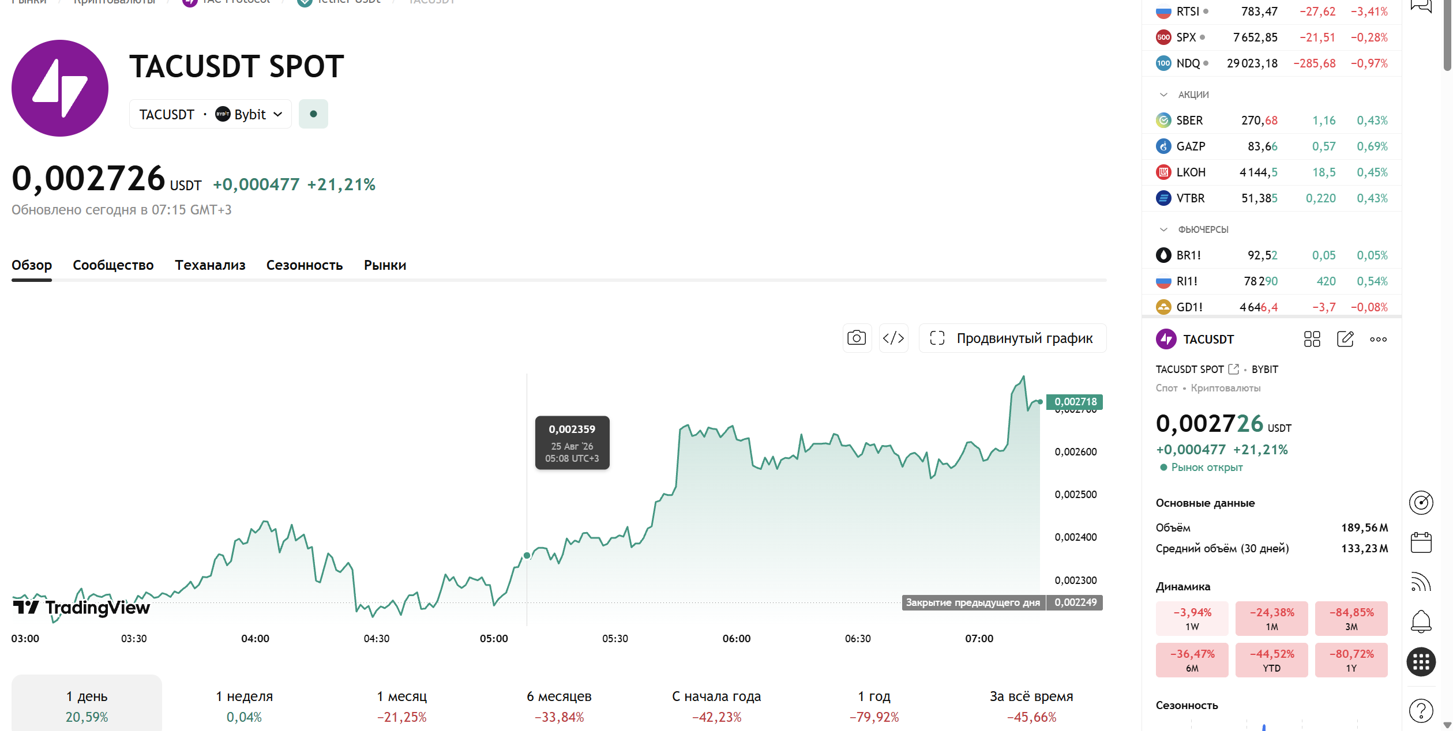Collapse the АКЦИИ watchlist section
This screenshot has width=1453, height=731.
pos(1163,95)
